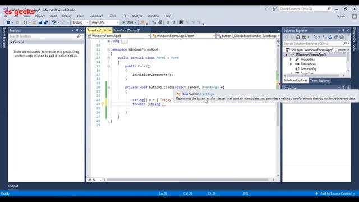Click the lightbulb quick actions icon

tap(103, 104)
